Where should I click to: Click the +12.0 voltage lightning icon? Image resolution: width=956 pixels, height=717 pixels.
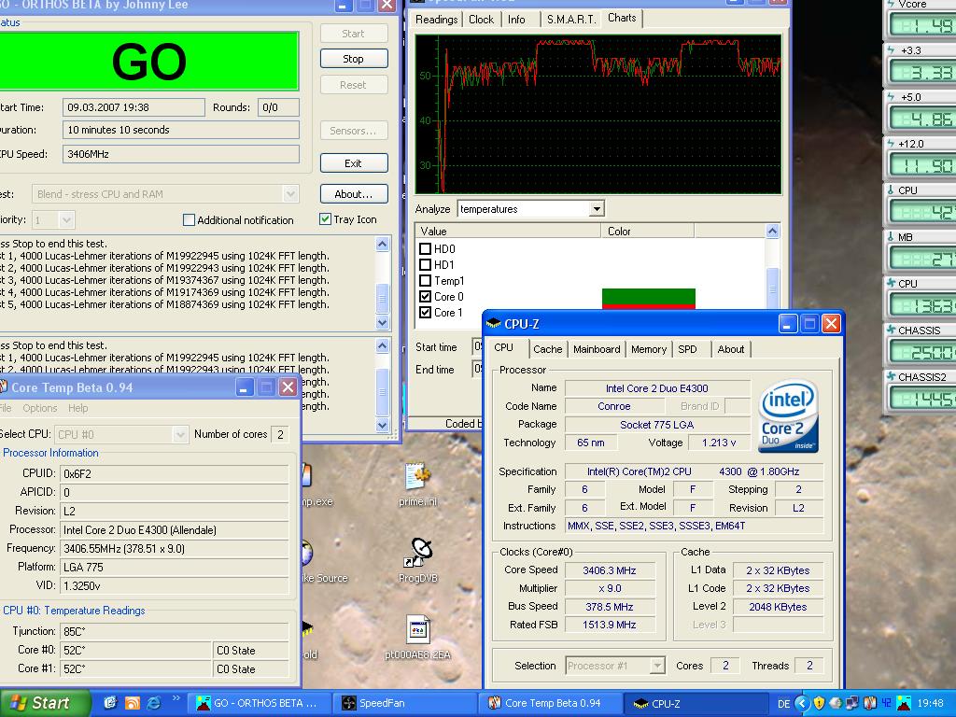891,144
